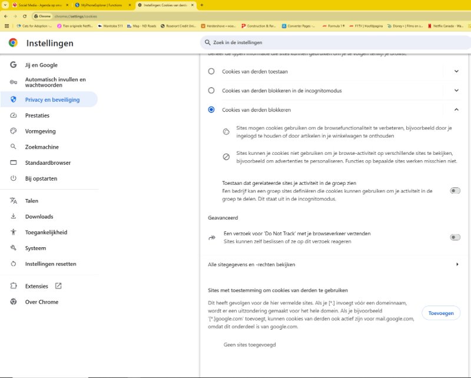This screenshot has width=471, height=378.
Task: Open Cats for Adoption bookmark
Action: coord(34,26)
